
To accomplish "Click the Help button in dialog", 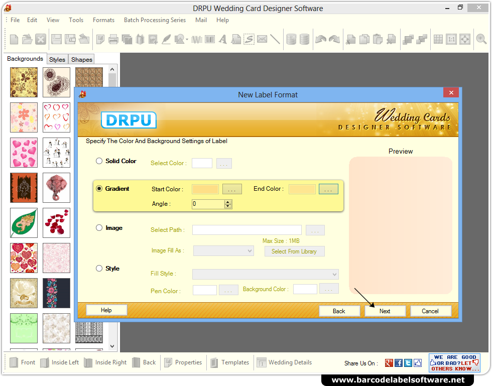I will point(106,310).
